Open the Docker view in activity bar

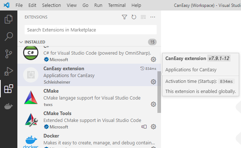point(9,106)
